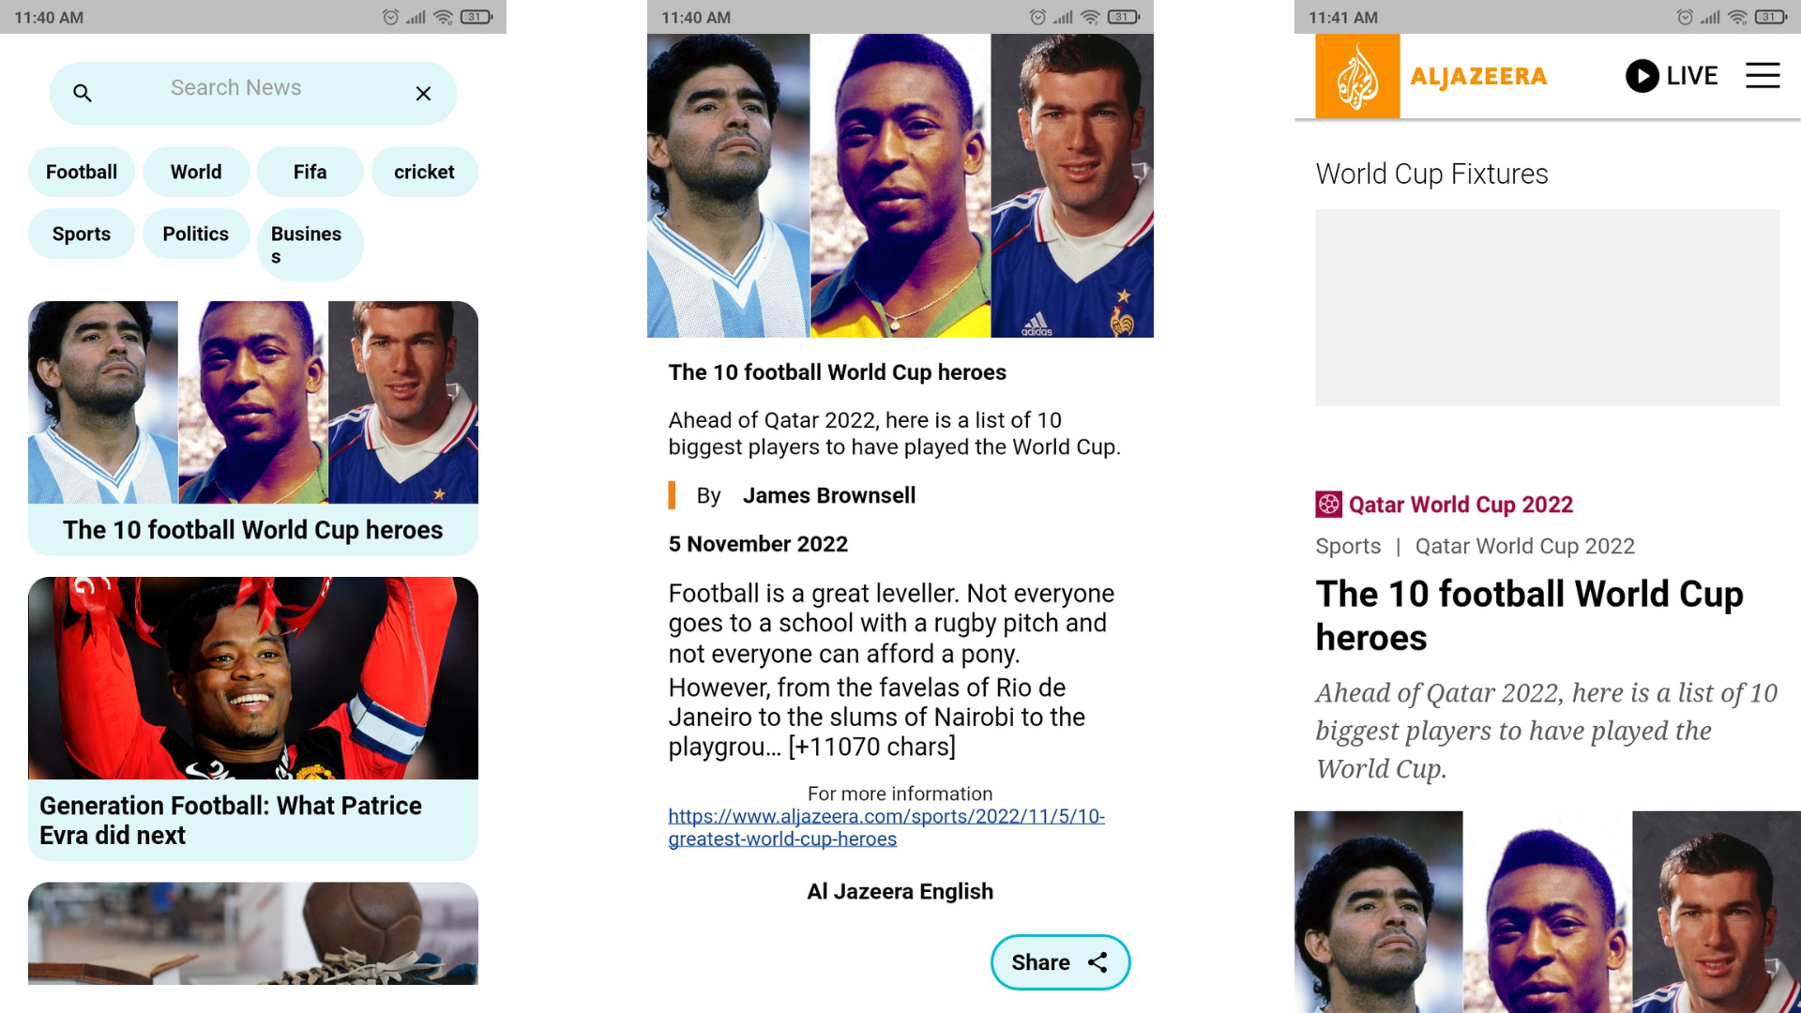The image size is (1801, 1013).
Task: Choose the Fifa category chip
Action: point(310,172)
